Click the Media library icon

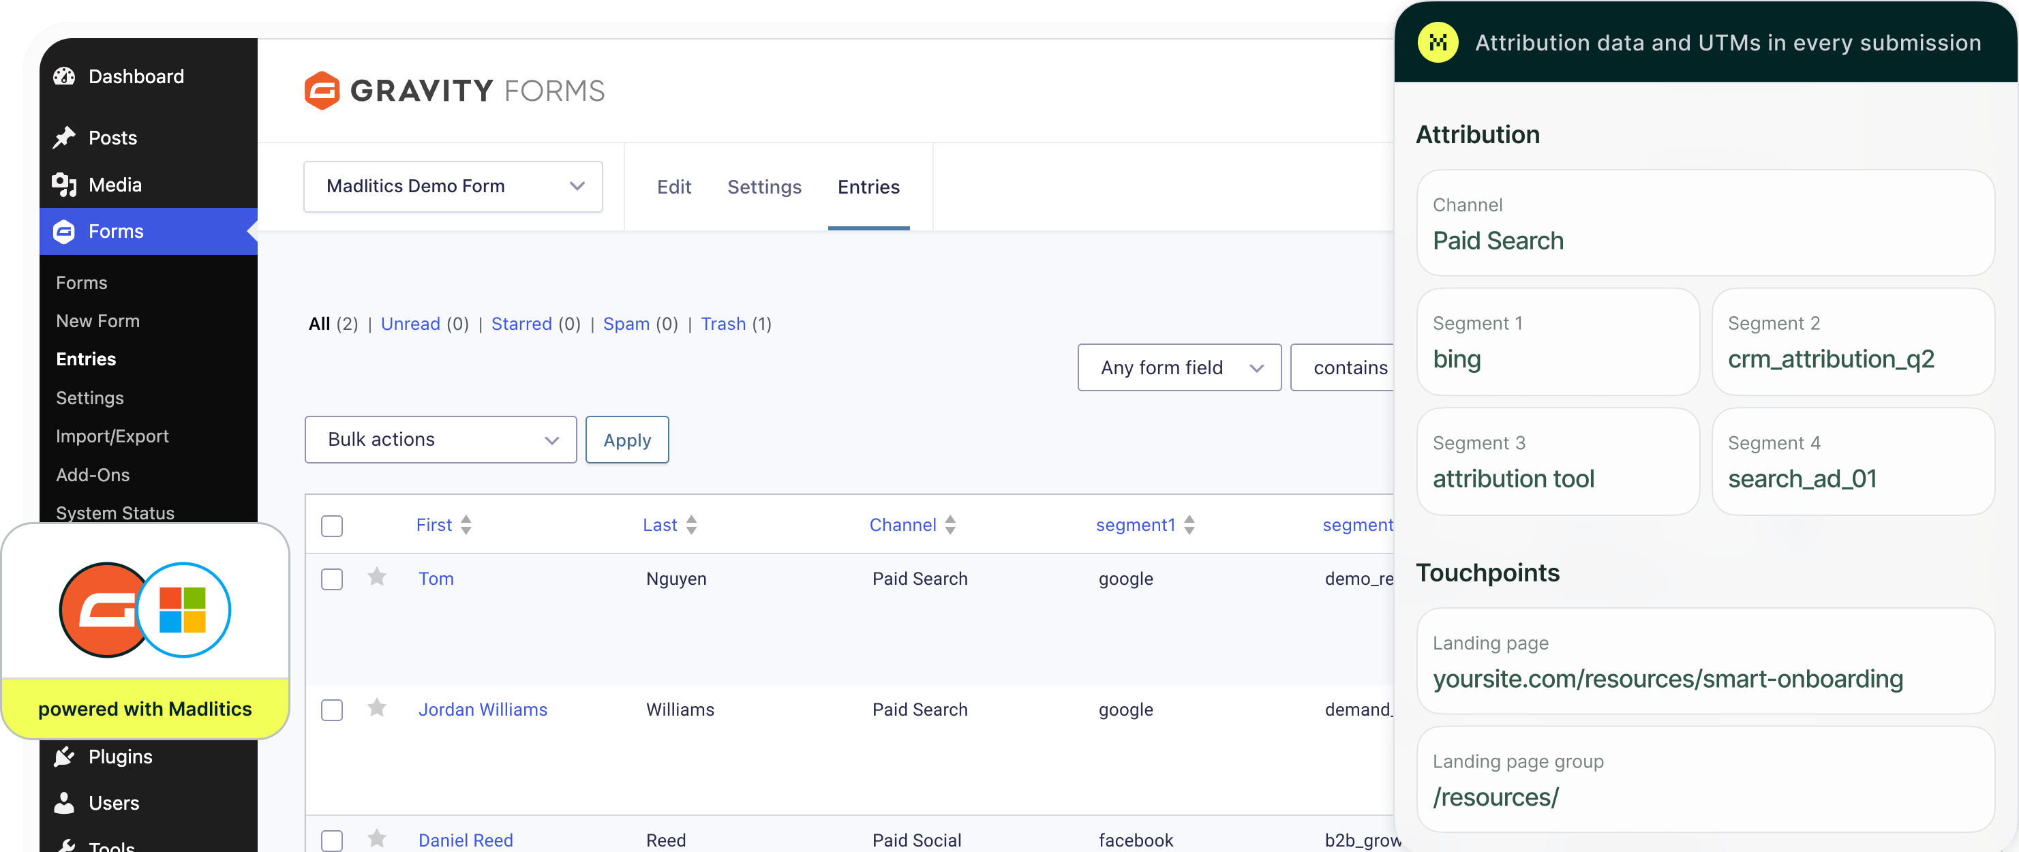pos(64,185)
